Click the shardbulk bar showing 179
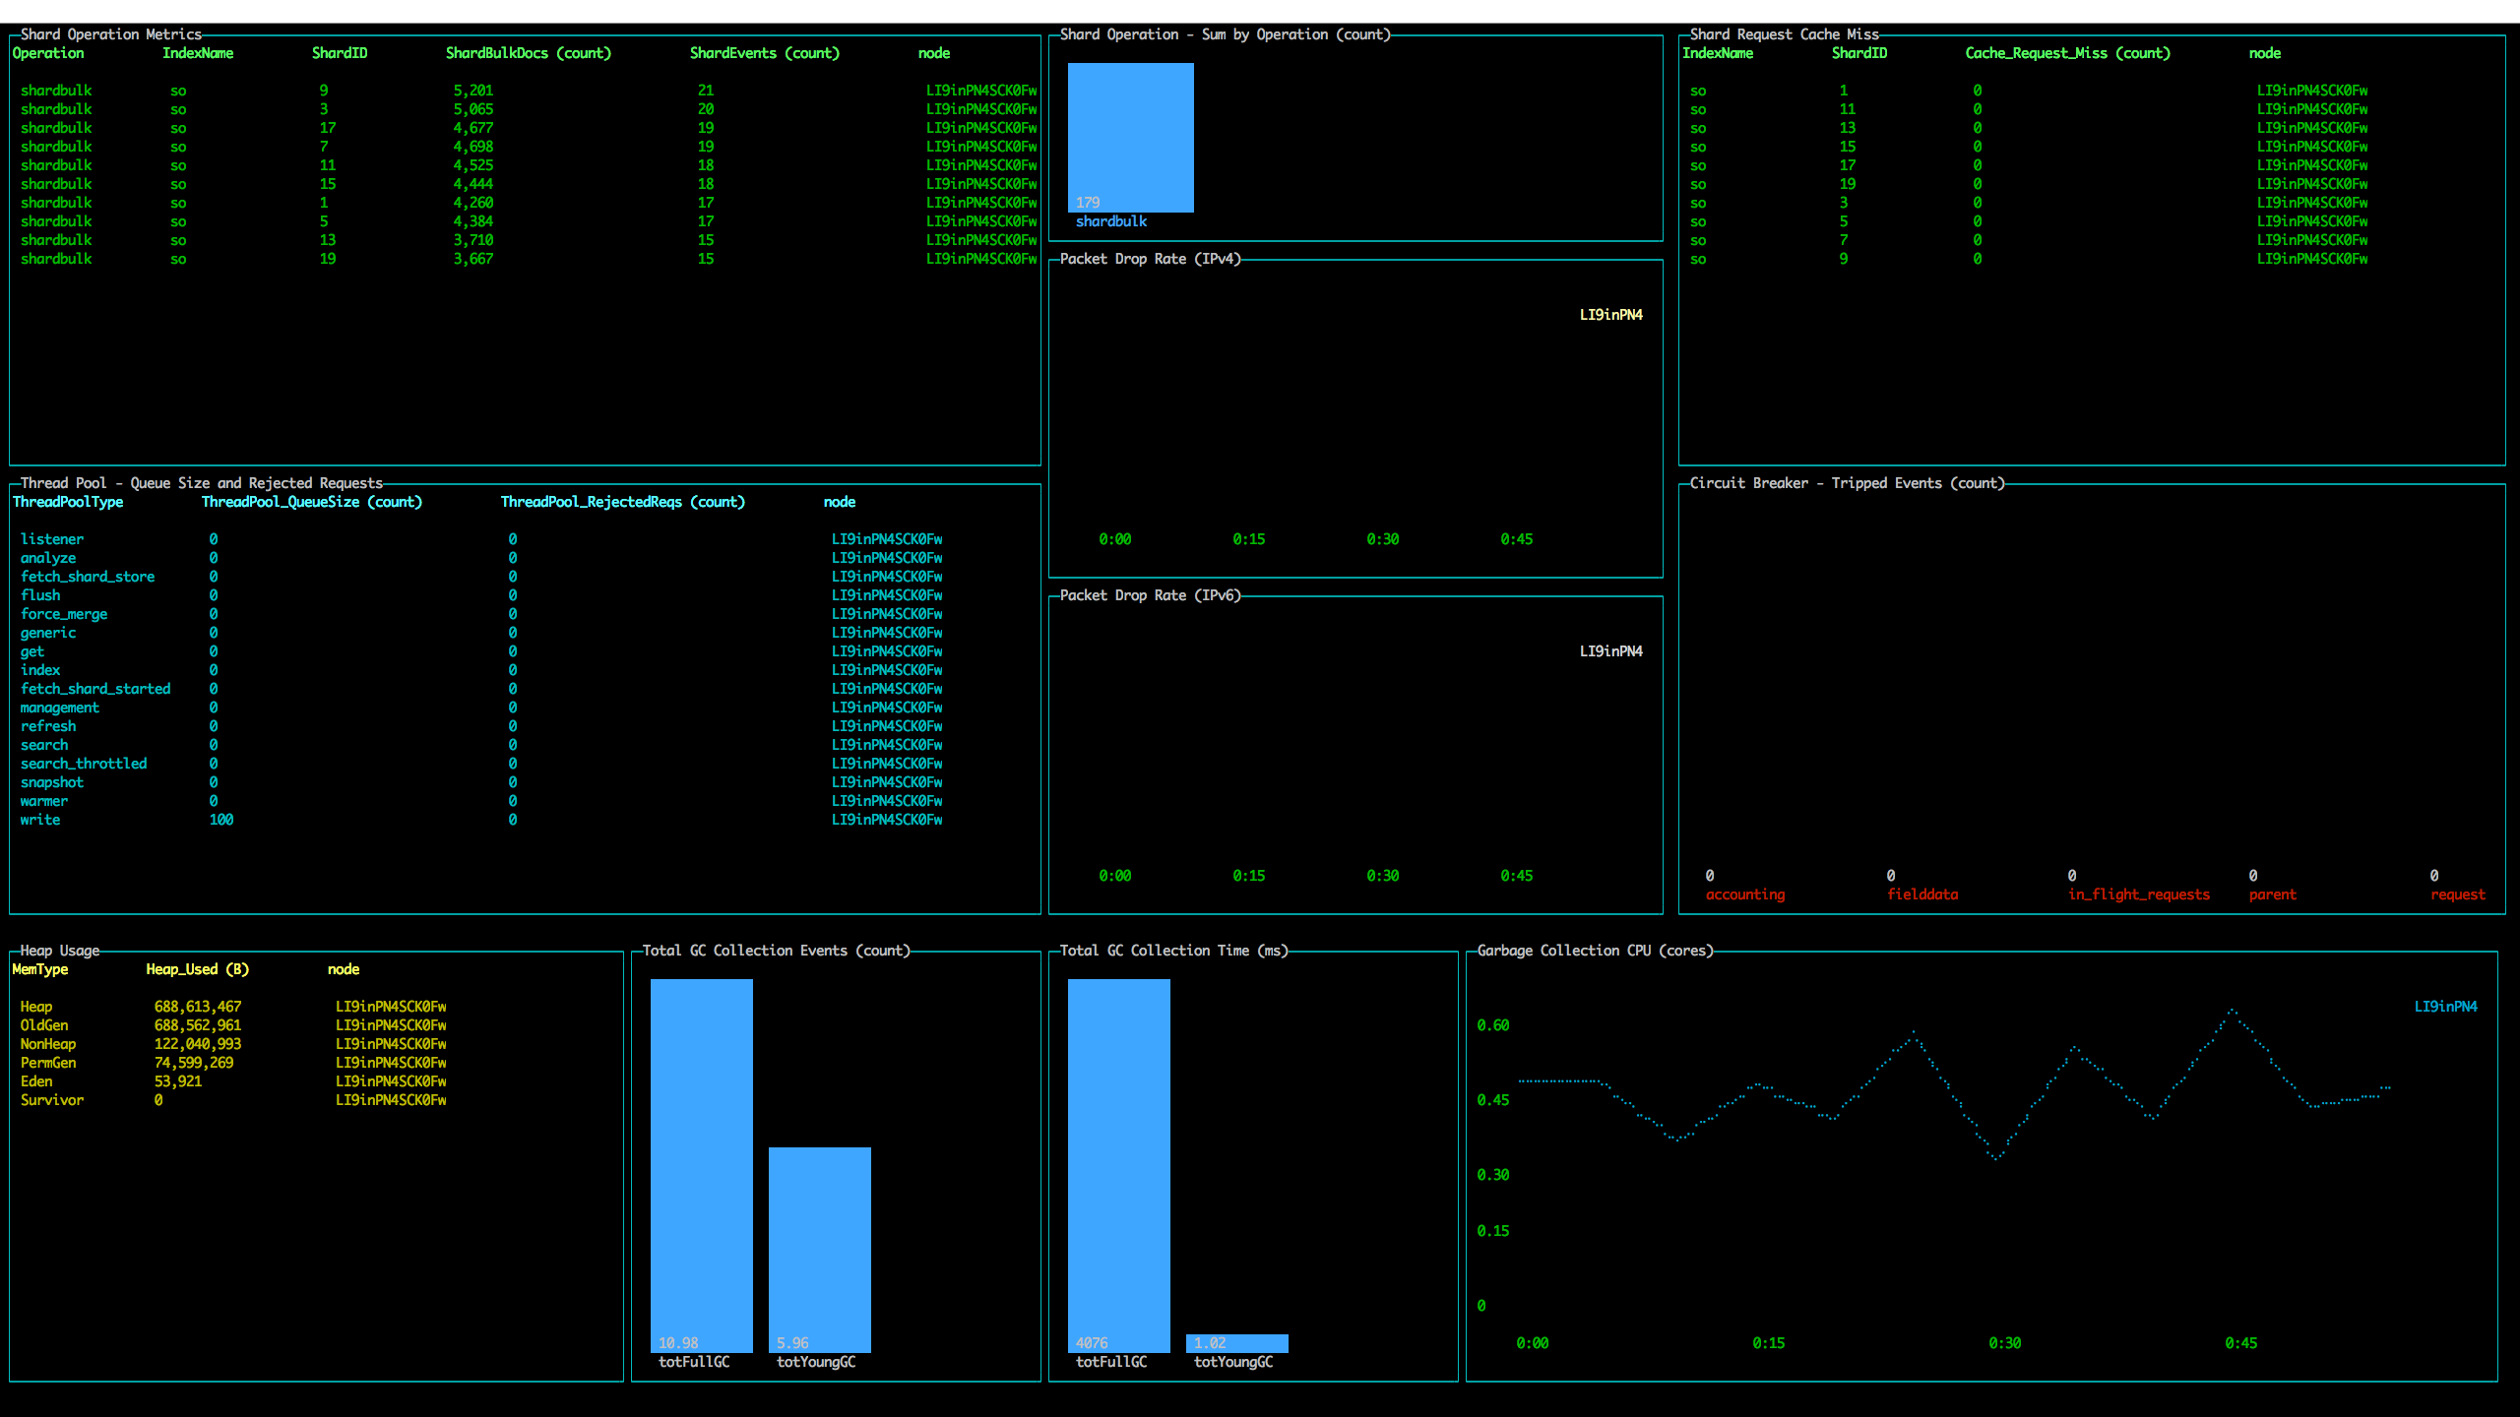This screenshot has height=1417, width=2520. [x=1130, y=138]
